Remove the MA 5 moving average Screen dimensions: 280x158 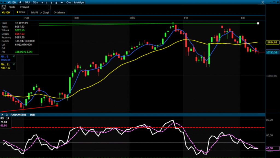pos(14,56)
